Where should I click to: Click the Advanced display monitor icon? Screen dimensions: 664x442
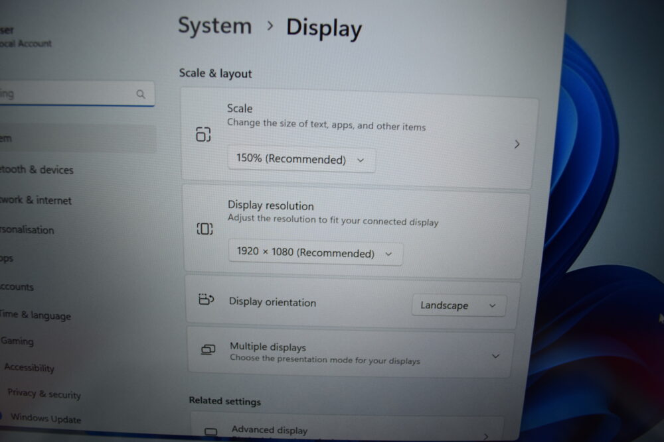pyautogui.click(x=211, y=431)
